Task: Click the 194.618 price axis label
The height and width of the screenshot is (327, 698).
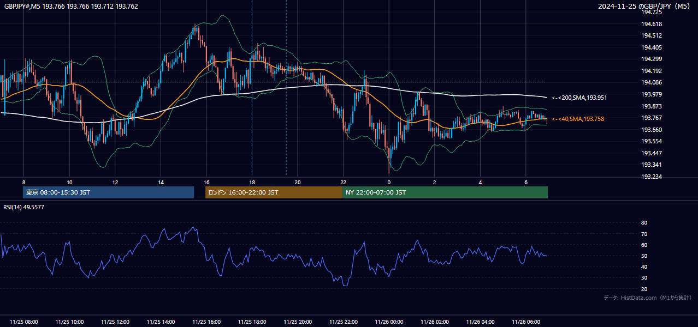Action: click(x=652, y=24)
